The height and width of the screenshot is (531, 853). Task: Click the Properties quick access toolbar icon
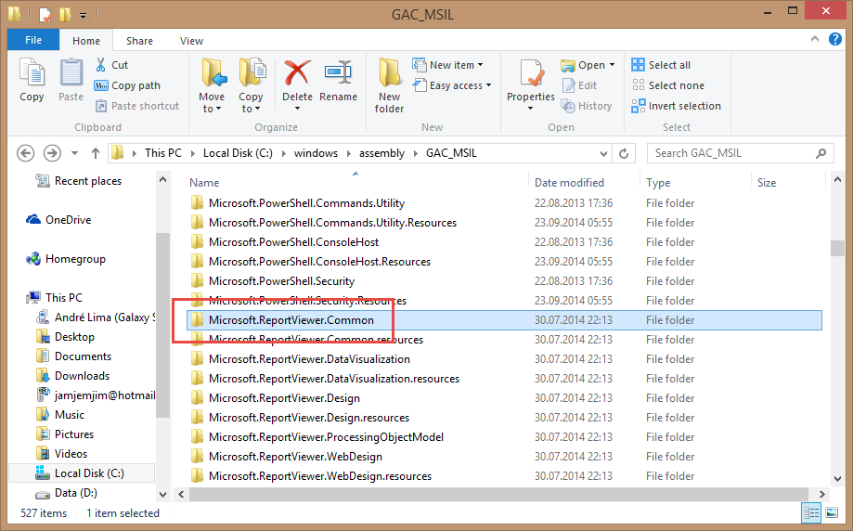45,13
